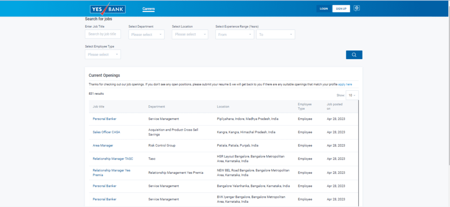Click the LOGIN button
450x207 pixels.
click(324, 9)
